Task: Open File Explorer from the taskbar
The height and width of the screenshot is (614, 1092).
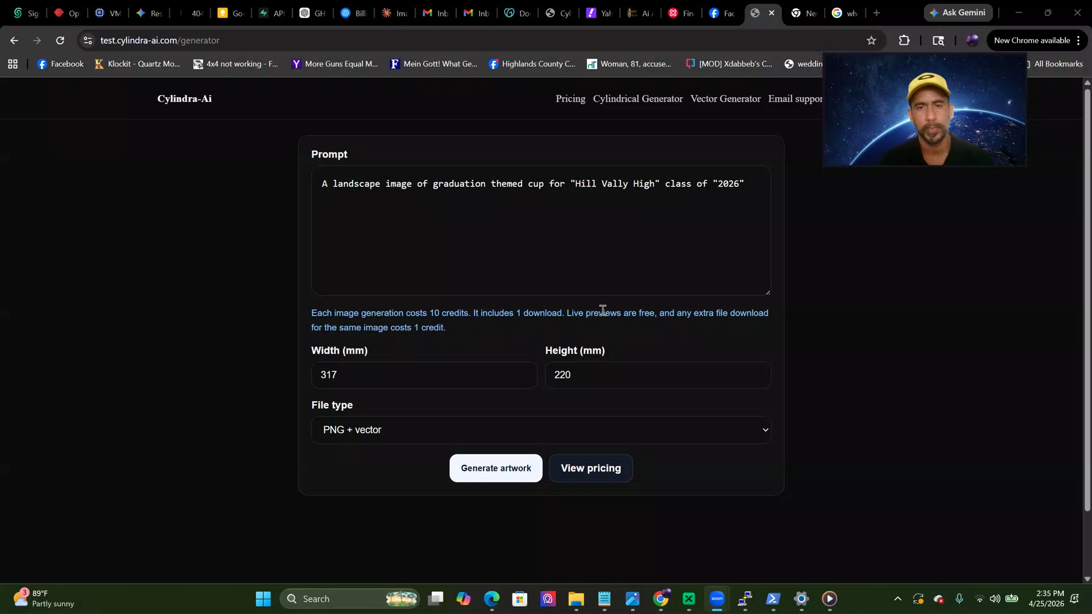Action: 576,599
